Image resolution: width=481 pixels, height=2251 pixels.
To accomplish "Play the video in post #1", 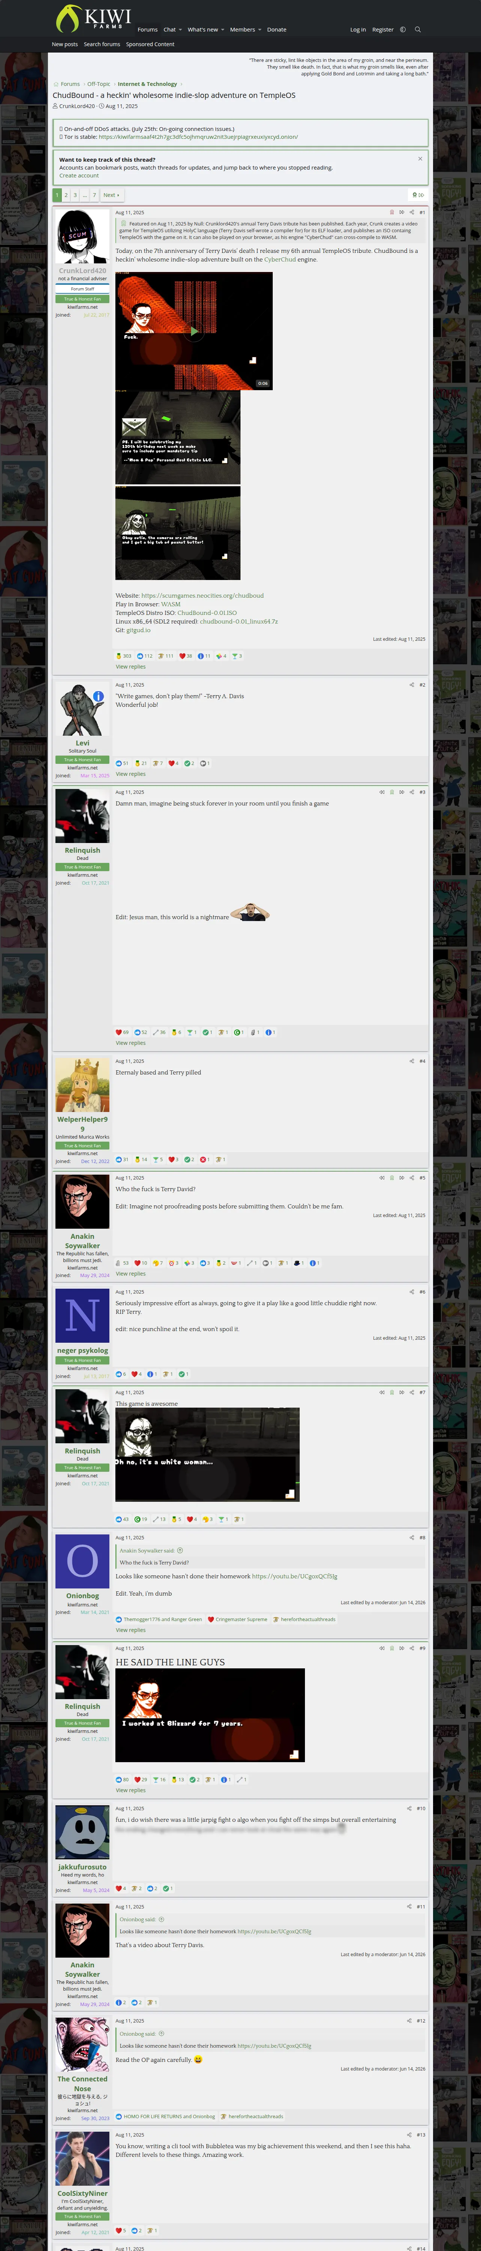I will [194, 331].
